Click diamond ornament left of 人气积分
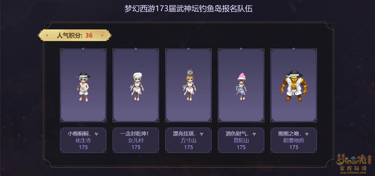 click(x=47, y=35)
